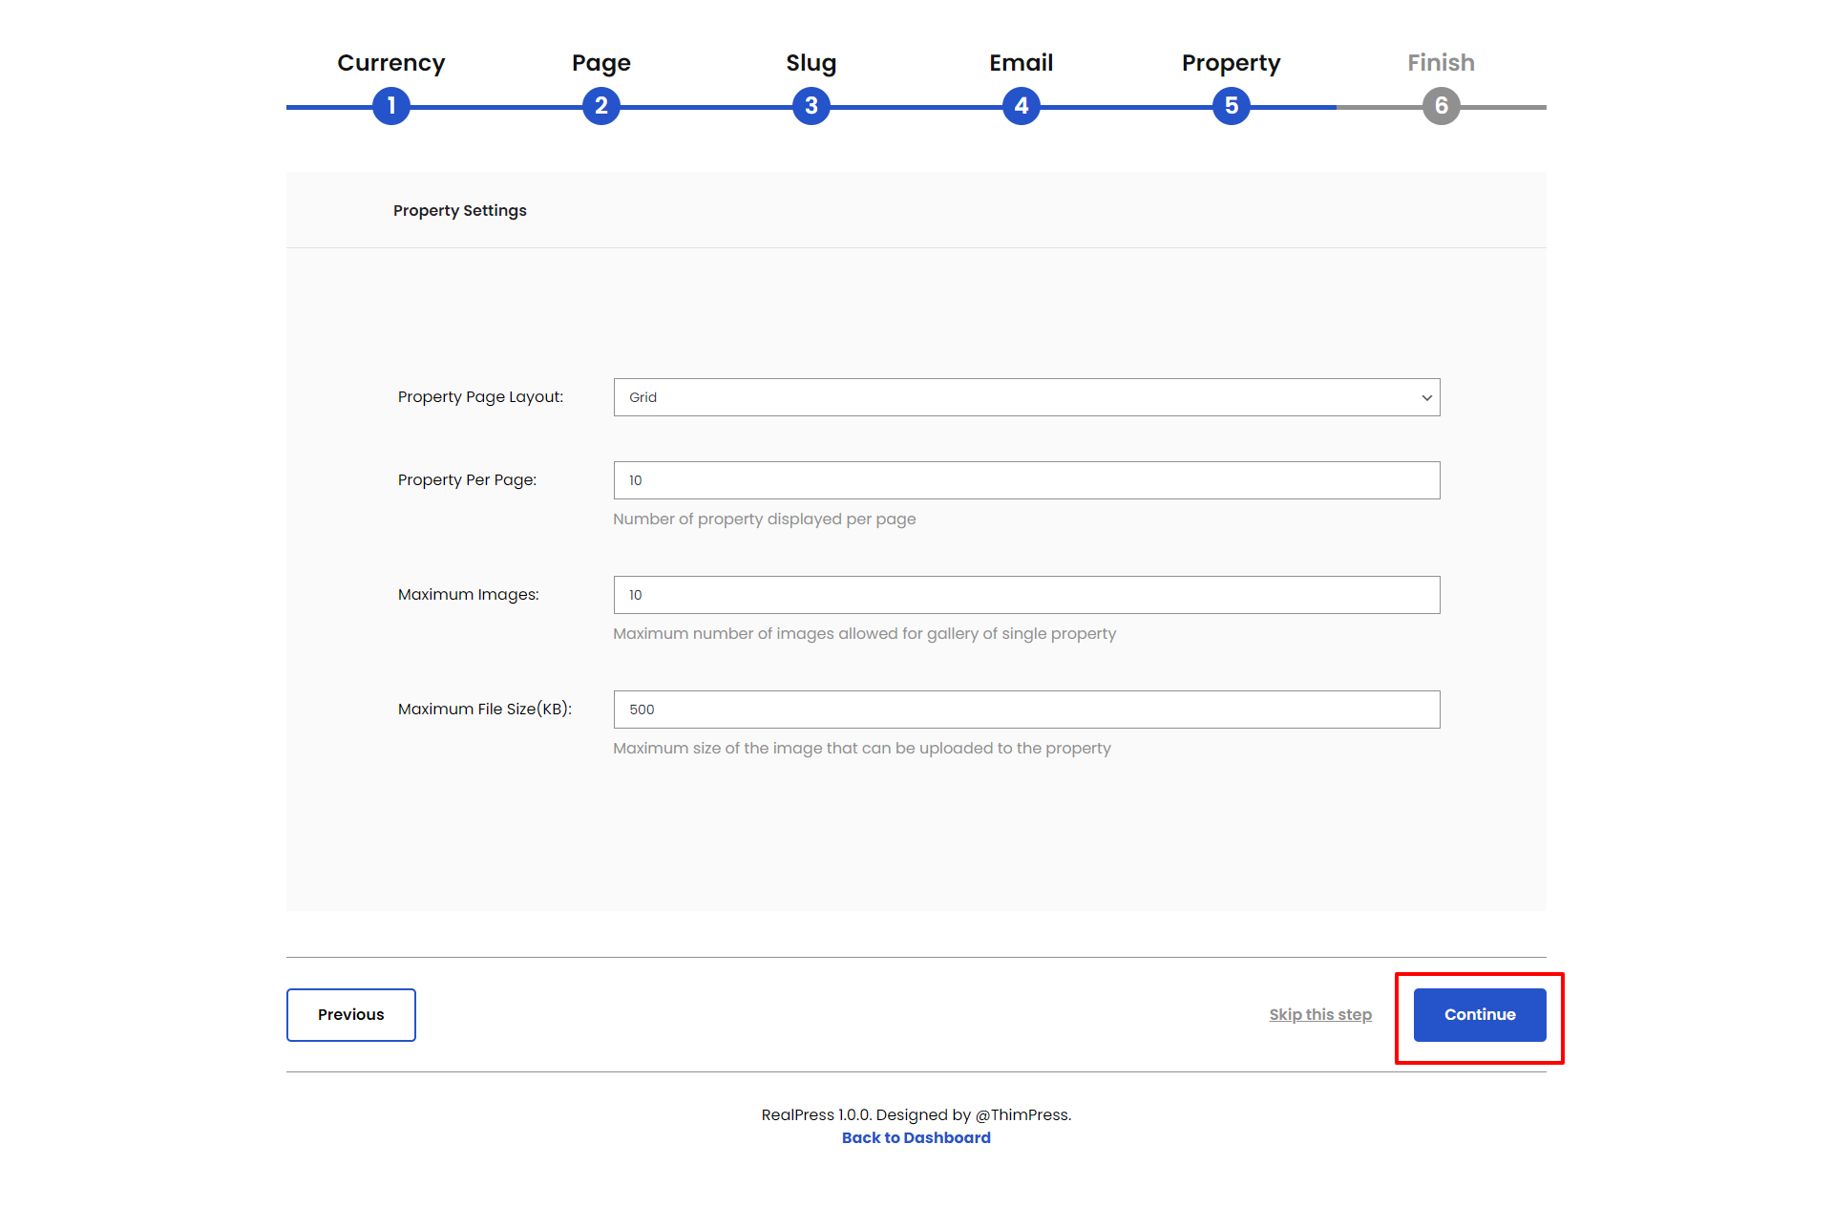Click the Grid dropdown chevron arrow
The height and width of the screenshot is (1208, 1833).
coord(1426,398)
